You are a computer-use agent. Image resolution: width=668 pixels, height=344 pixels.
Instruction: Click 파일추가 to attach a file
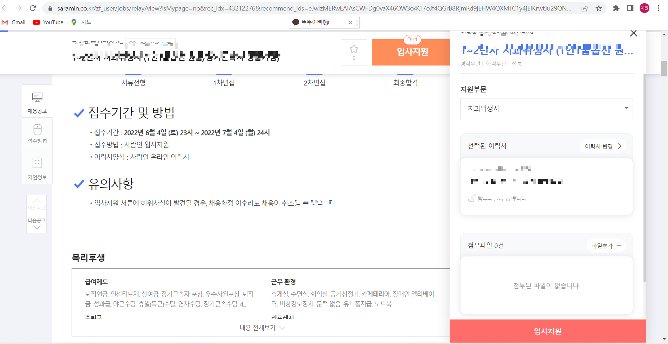(x=606, y=246)
